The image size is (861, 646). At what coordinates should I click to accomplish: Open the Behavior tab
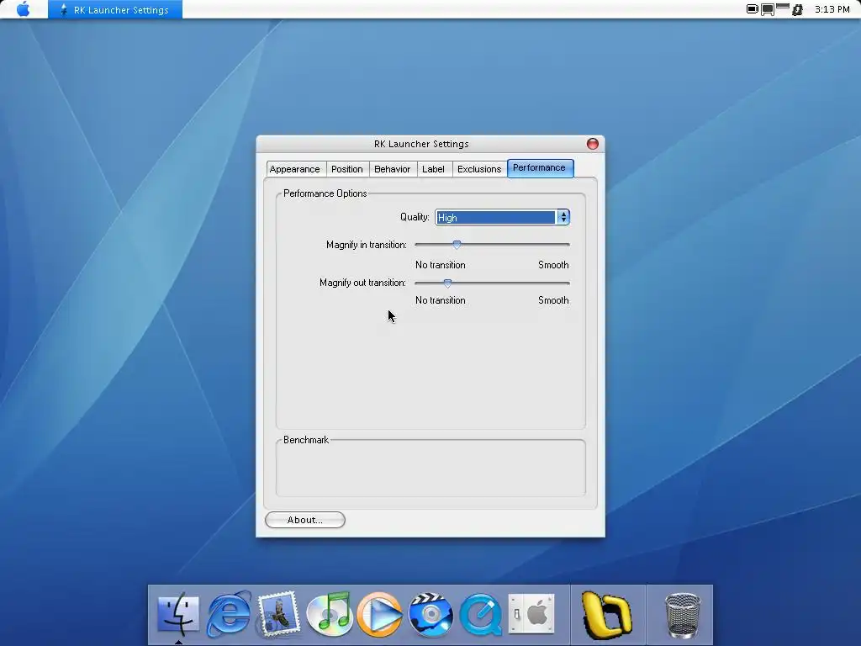click(393, 169)
